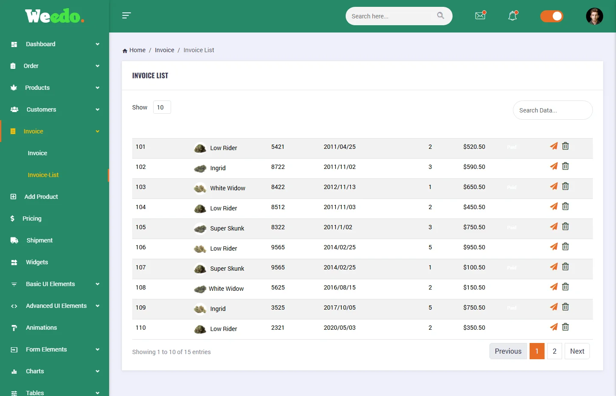Click the Home icon in the breadcrumb
Image resolution: width=616 pixels, height=396 pixels.
pyautogui.click(x=124, y=50)
